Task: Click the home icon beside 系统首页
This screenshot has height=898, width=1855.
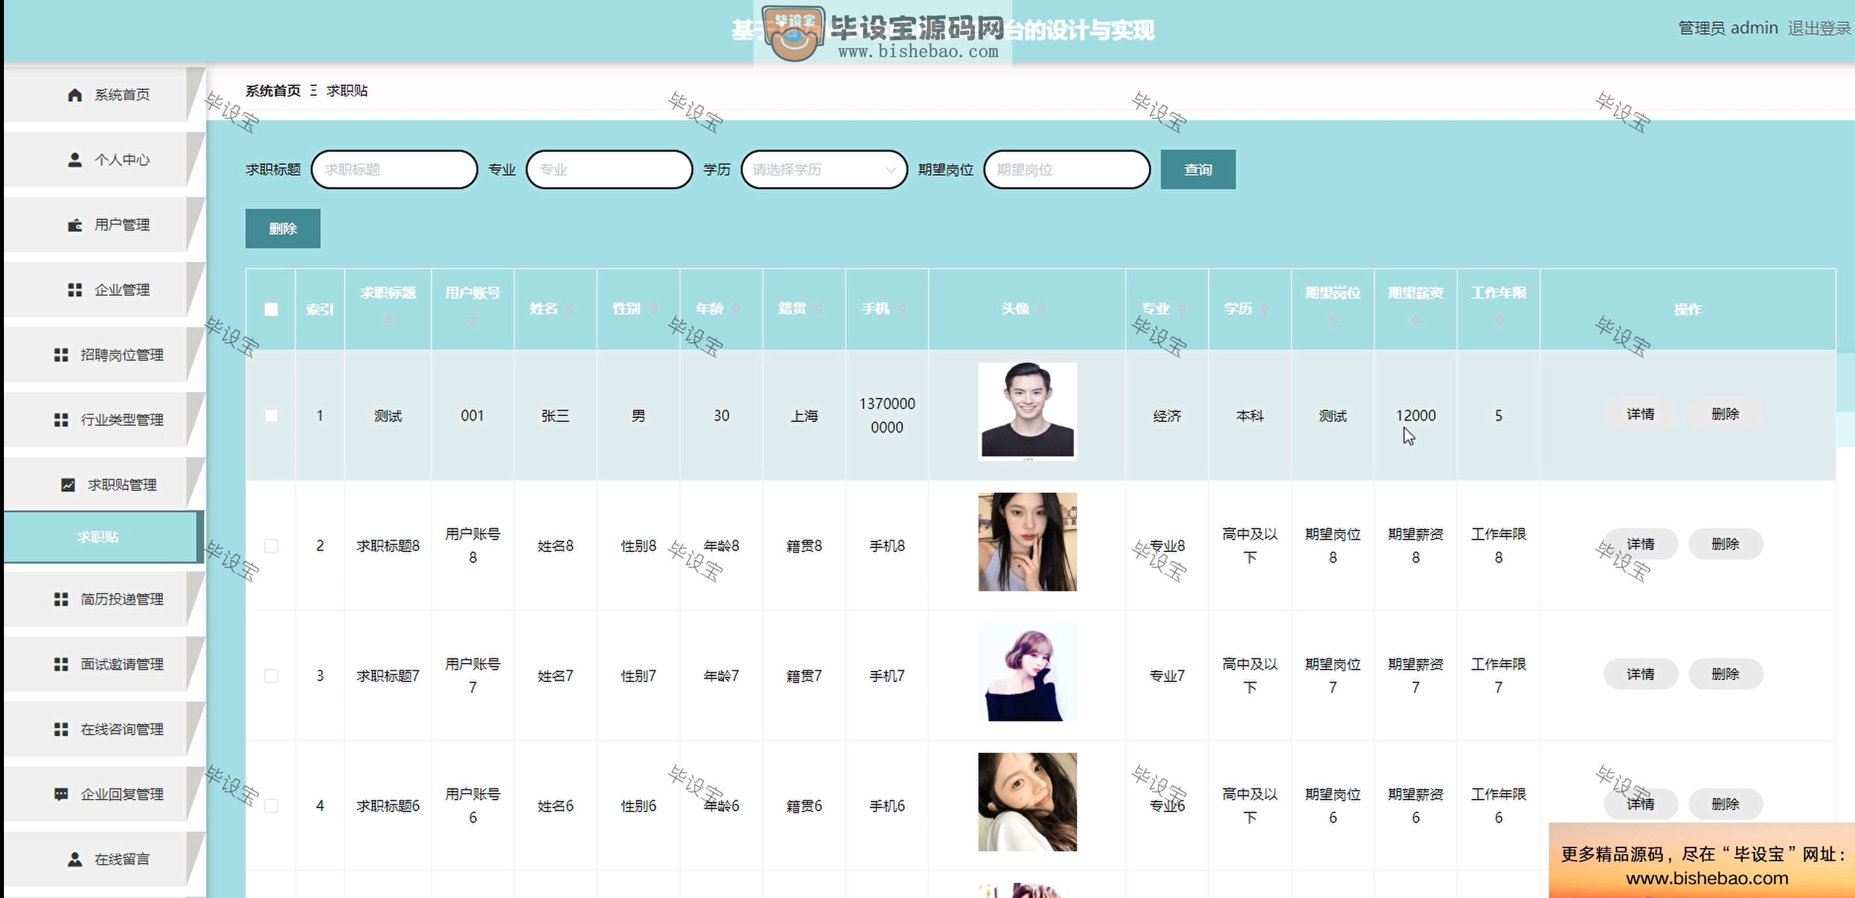Action: [75, 95]
